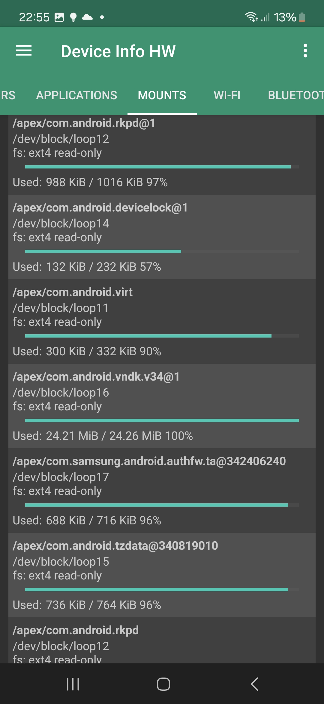Select the Mounts tab

[162, 95]
